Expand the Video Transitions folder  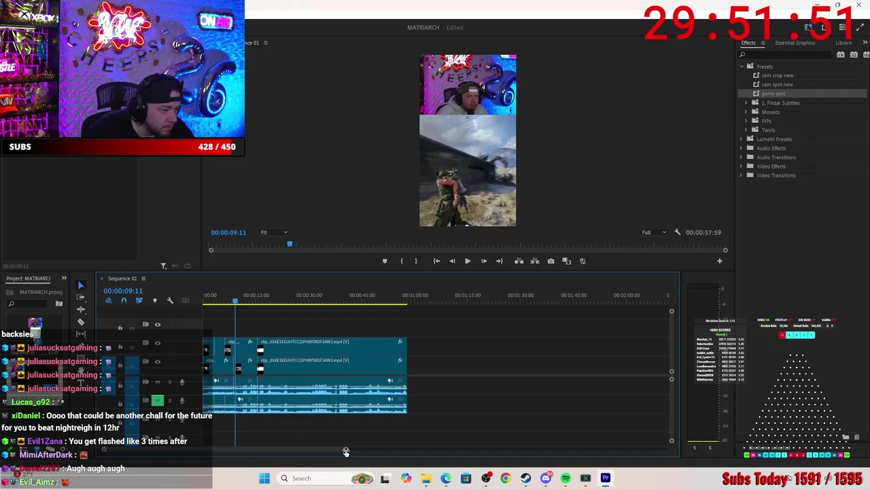(742, 175)
